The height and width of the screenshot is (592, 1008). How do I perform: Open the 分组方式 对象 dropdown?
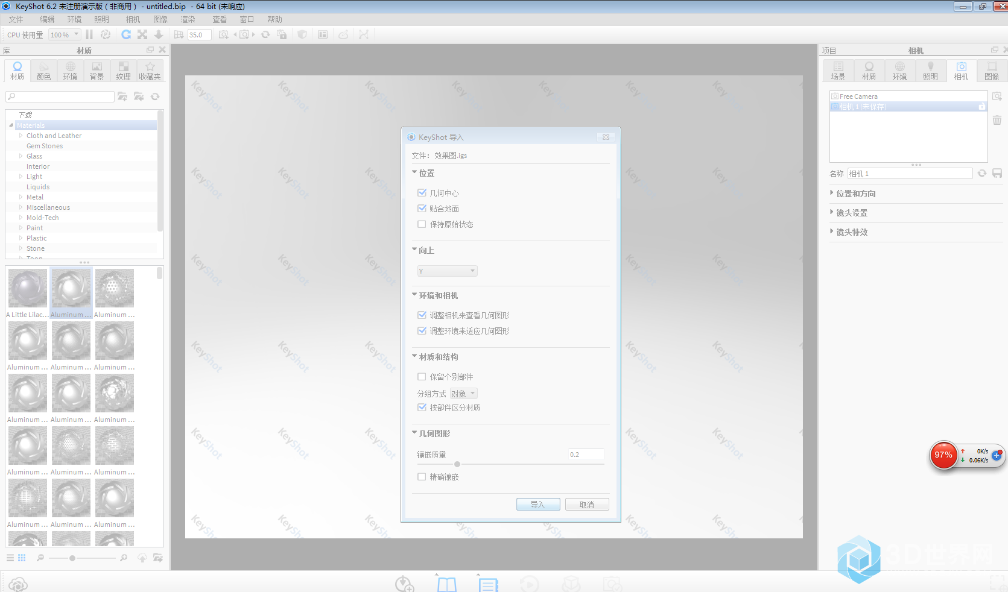click(x=464, y=394)
